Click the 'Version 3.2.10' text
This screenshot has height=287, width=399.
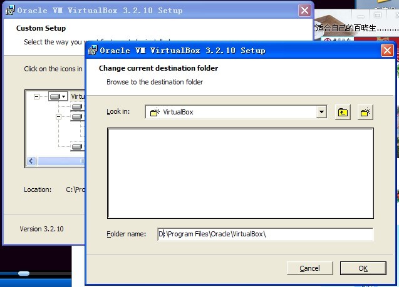click(x=42, y=229)
